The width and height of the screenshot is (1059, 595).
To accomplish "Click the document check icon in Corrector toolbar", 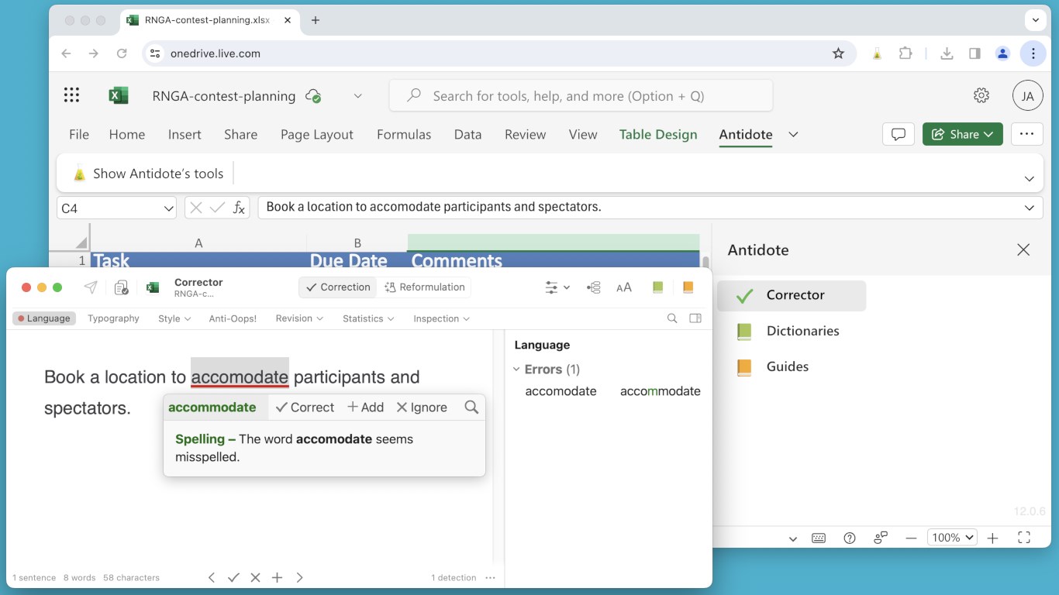I will tap(121, 287).
